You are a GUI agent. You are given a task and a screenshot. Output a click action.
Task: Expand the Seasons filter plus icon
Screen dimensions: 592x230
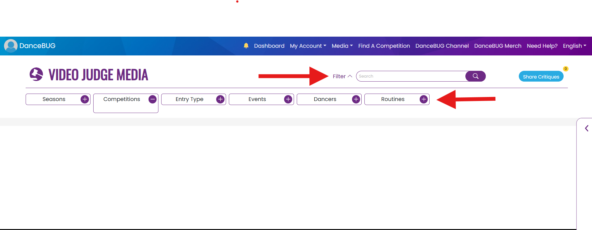(85, 99)
